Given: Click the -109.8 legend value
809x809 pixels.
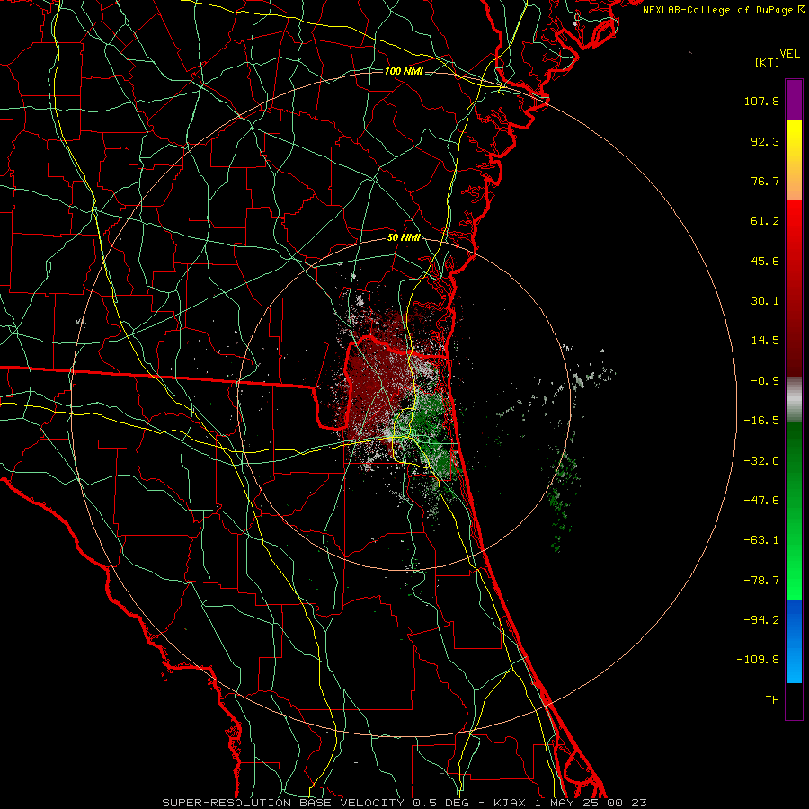Looking at the screenshot, I should click(759, 660).
